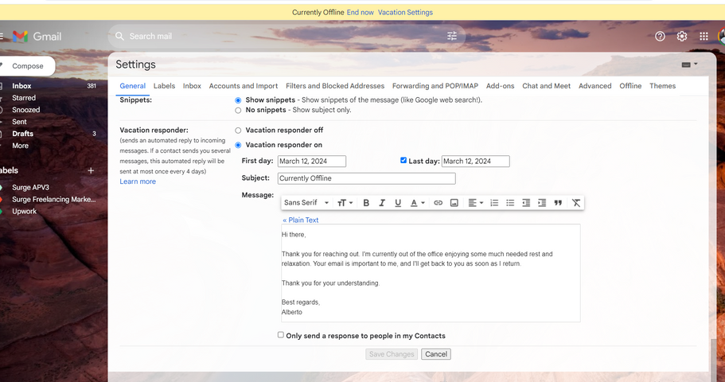
Task: Uncheck the Last day checkbox
Action: pyautogui.click(x=403, y=160)
